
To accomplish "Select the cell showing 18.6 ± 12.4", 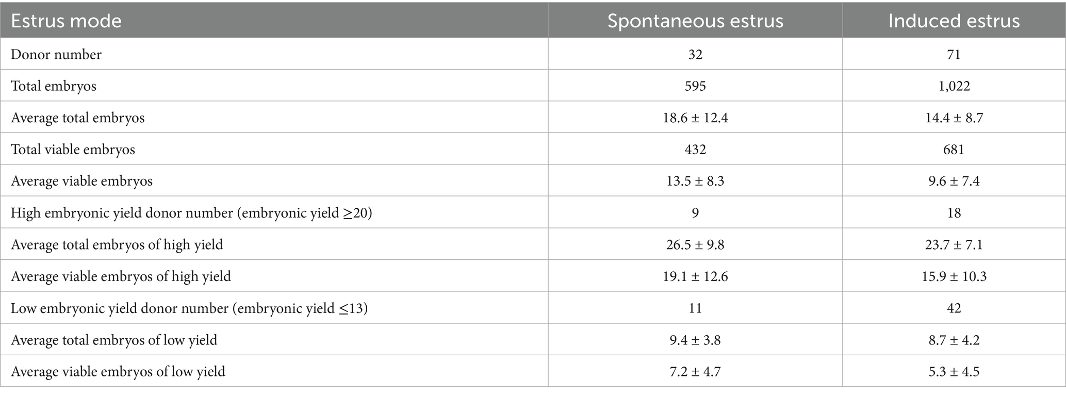I will tap(695, 118).
